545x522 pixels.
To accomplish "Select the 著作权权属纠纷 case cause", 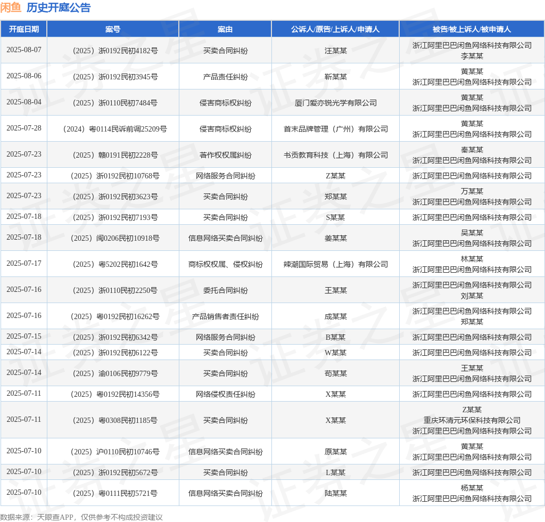I will click(x=225, y=155).
